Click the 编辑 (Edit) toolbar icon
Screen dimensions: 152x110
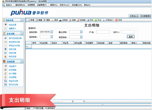click(37, 20)
